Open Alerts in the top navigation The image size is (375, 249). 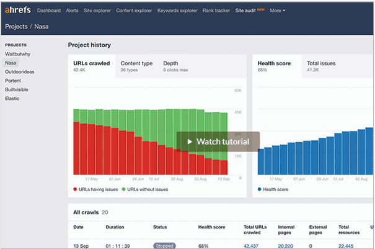73,11
